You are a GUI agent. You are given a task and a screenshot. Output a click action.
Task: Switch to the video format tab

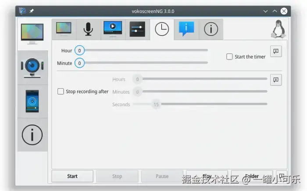pos(113,29)
